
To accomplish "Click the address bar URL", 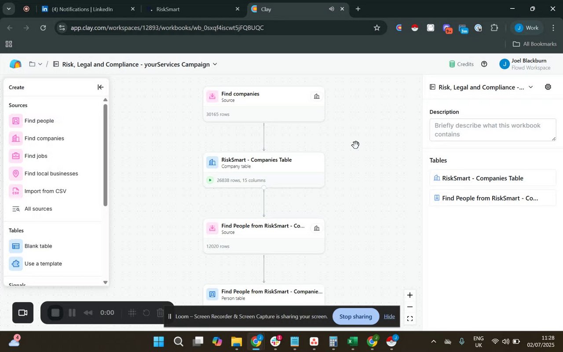I will (x=167, y=28).
